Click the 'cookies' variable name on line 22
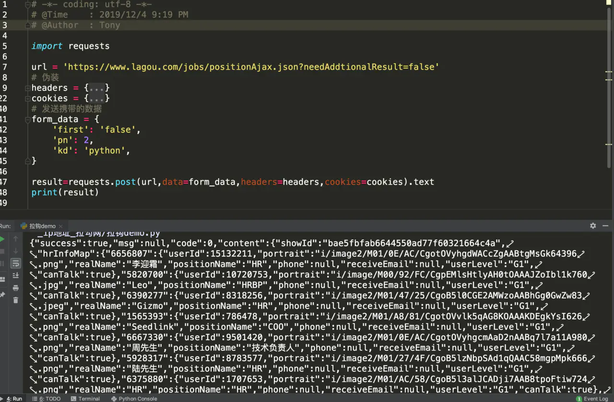The height and width of the screenshot is (402, 614). 50,98
